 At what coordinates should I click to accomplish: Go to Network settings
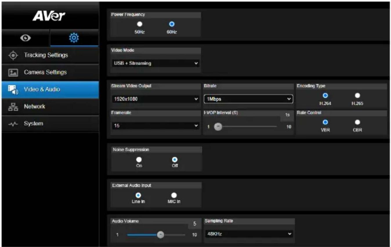tap(50, 107)
